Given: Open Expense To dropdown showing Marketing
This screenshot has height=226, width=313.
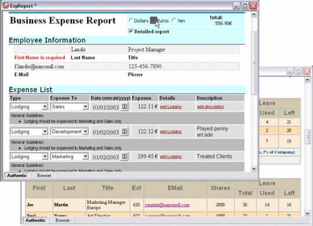Looking at the screenshot, I should coord(85,156).
